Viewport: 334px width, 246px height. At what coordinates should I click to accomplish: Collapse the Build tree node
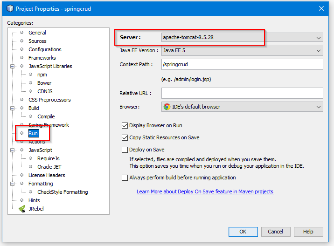12,108
